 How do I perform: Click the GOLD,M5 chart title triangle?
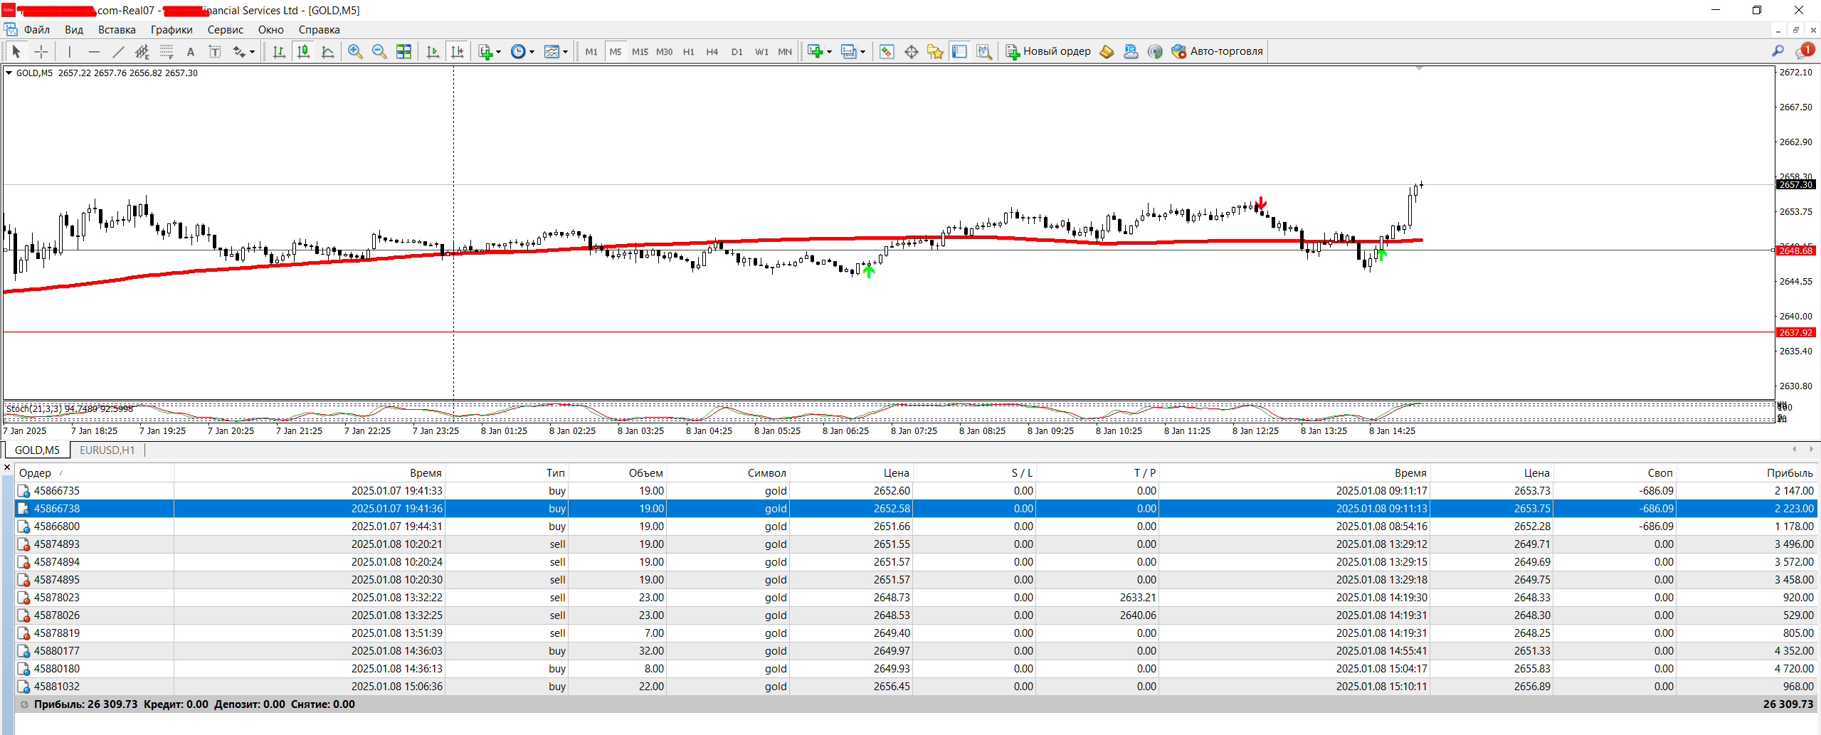(x=9, y=73)
